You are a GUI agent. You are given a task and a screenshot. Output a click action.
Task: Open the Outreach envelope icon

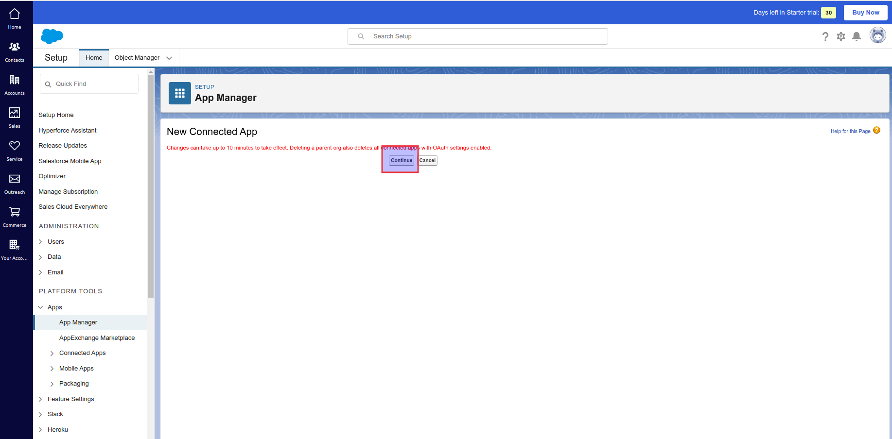(15, 179)
